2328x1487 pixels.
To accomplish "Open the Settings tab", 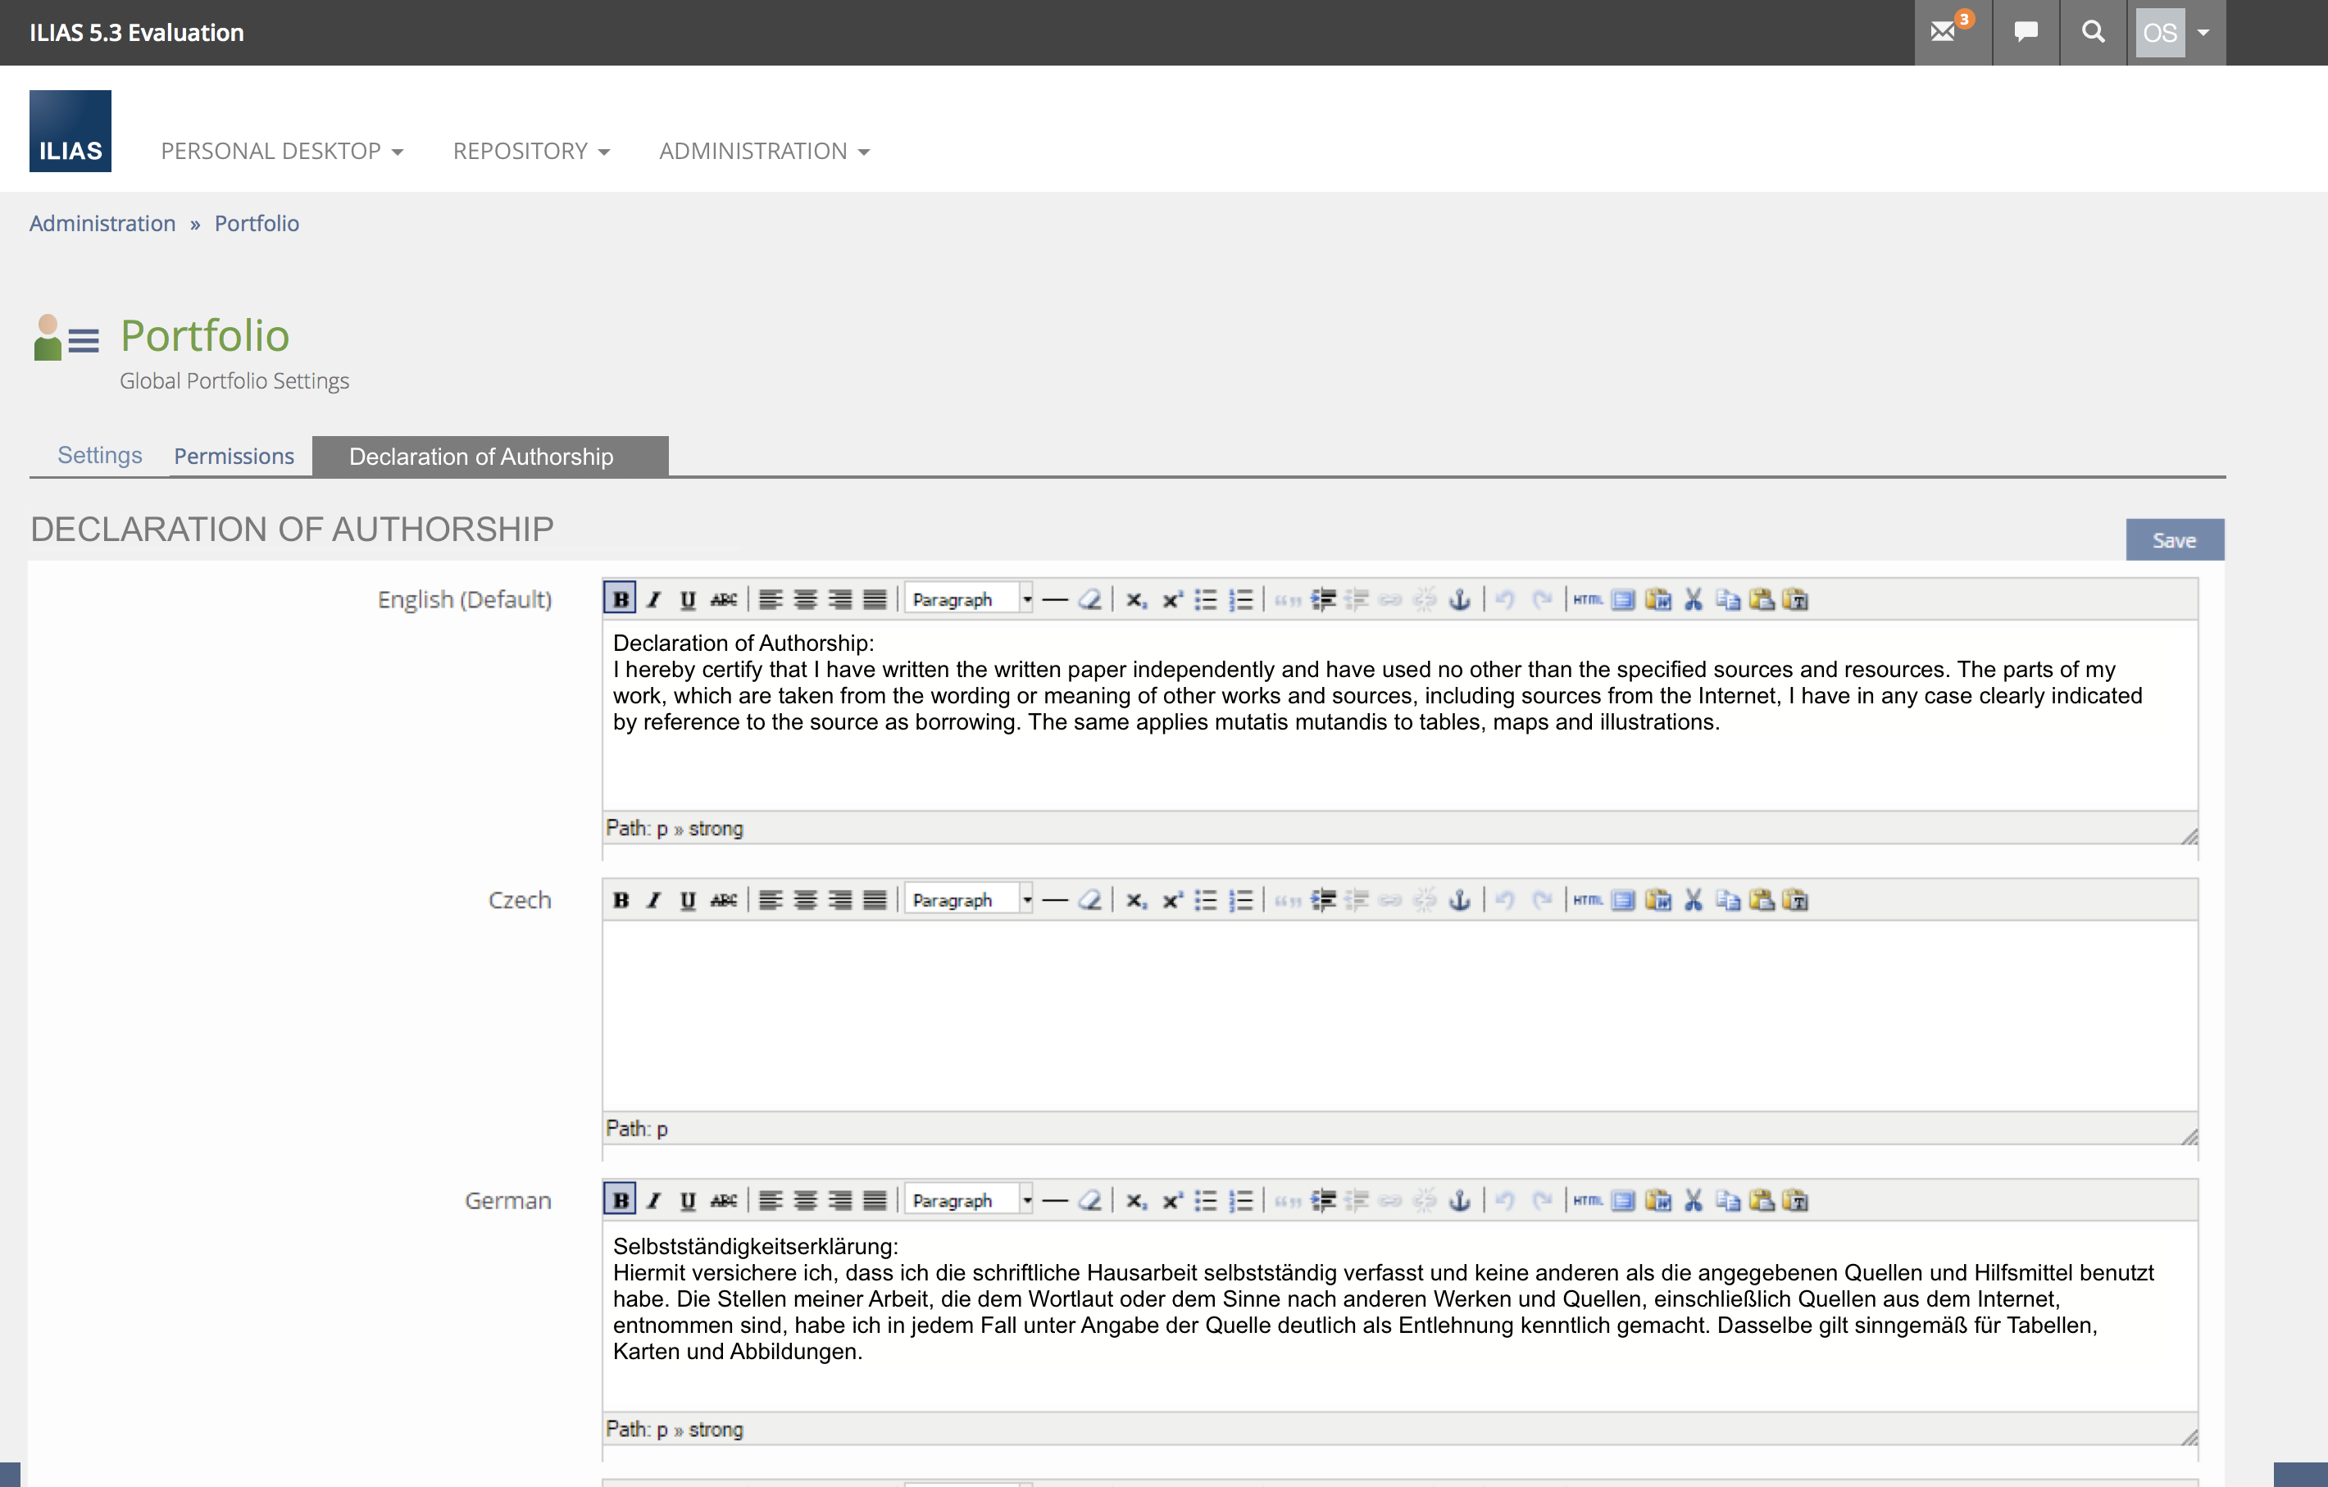I will pos(99,456).
